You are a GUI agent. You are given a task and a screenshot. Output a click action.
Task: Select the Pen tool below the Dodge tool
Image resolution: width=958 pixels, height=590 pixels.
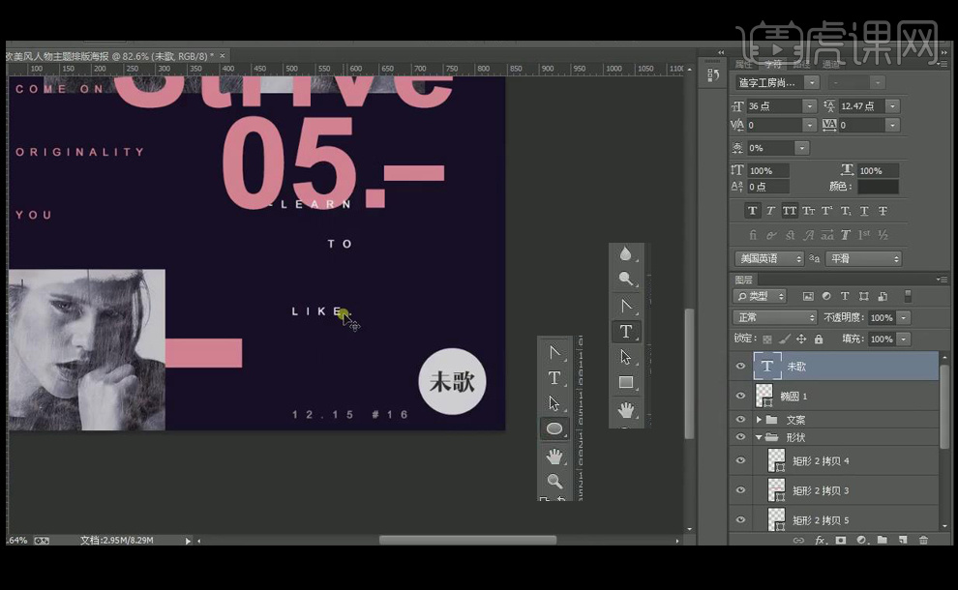click(x=626, y=306)
